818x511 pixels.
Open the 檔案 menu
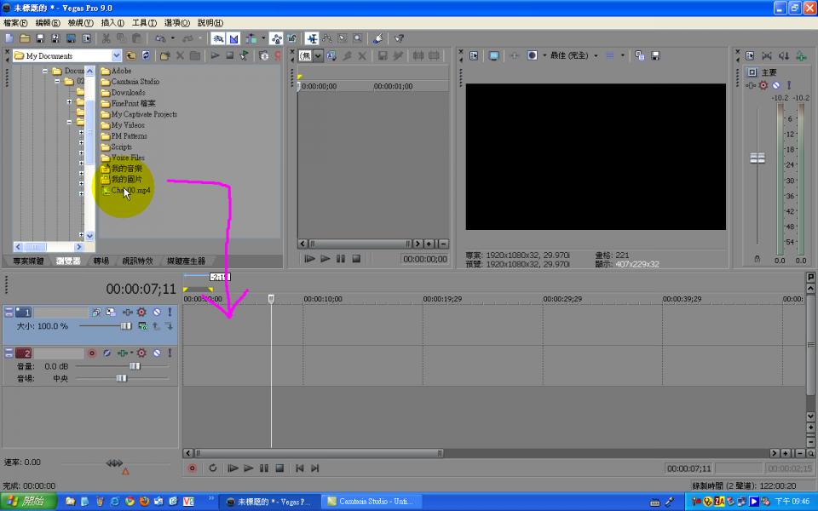[15, 23]
